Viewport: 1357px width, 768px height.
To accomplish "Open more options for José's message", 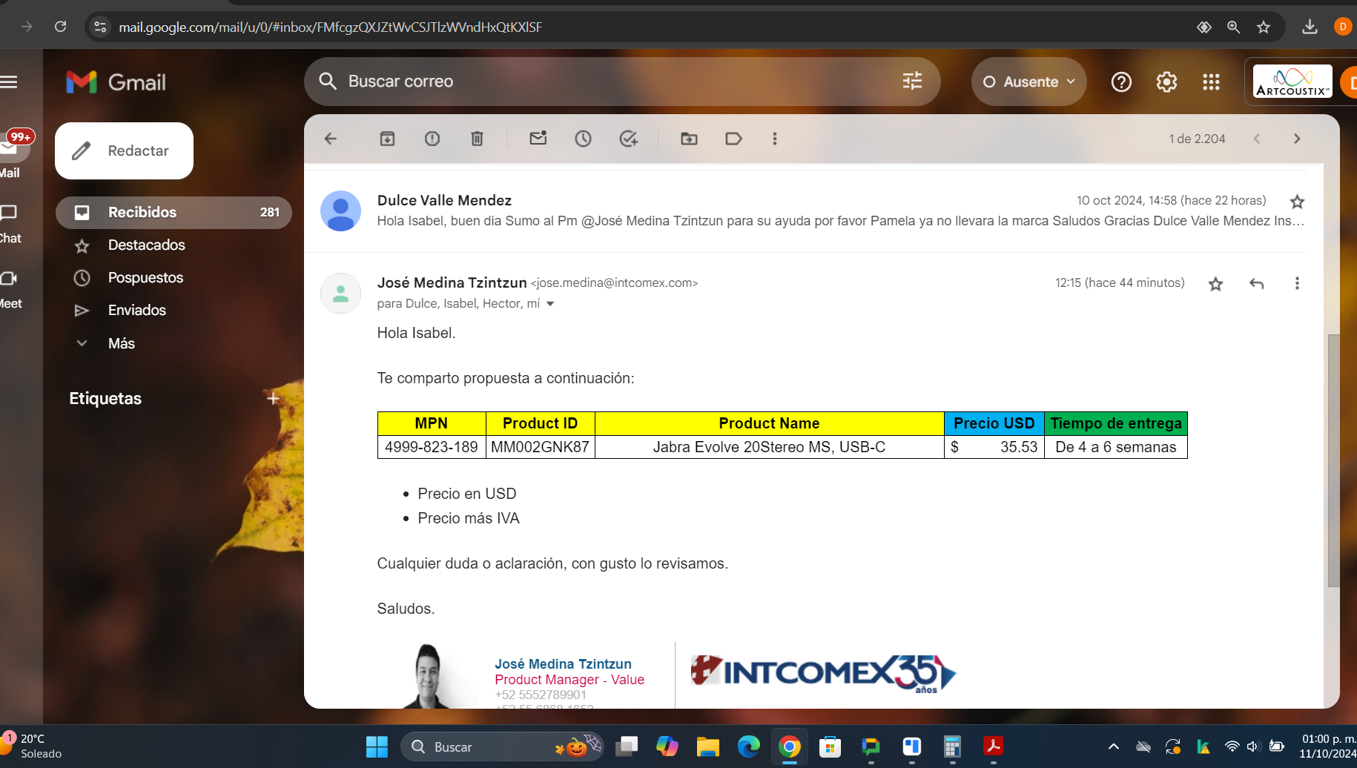I will click(x=1297, y=283).
